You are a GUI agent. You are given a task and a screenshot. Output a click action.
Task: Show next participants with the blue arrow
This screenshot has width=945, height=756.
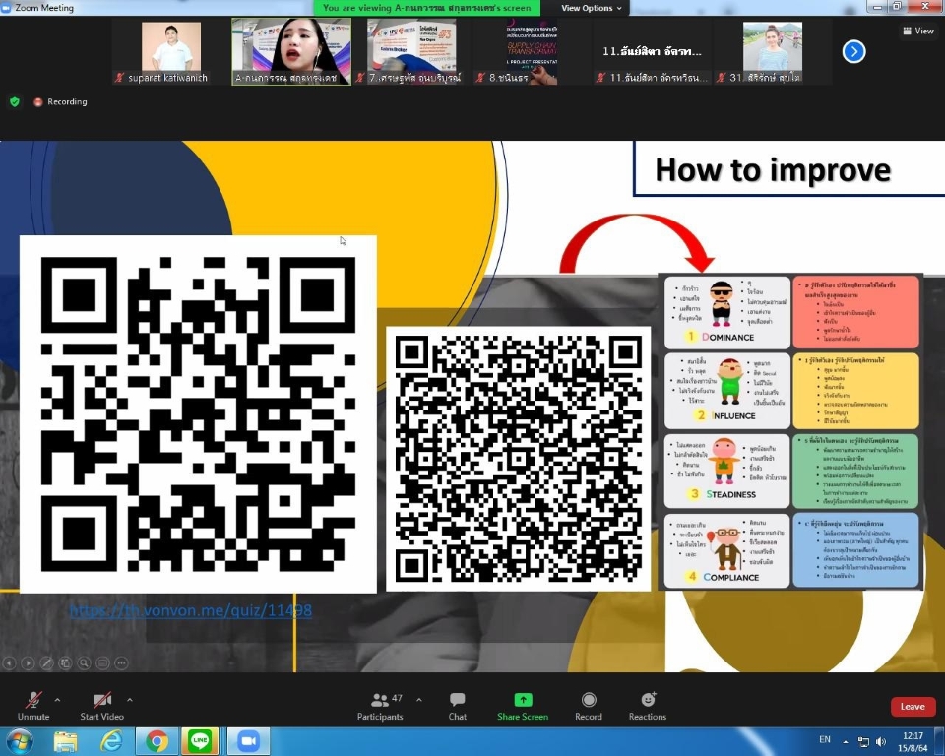[853, 52]
